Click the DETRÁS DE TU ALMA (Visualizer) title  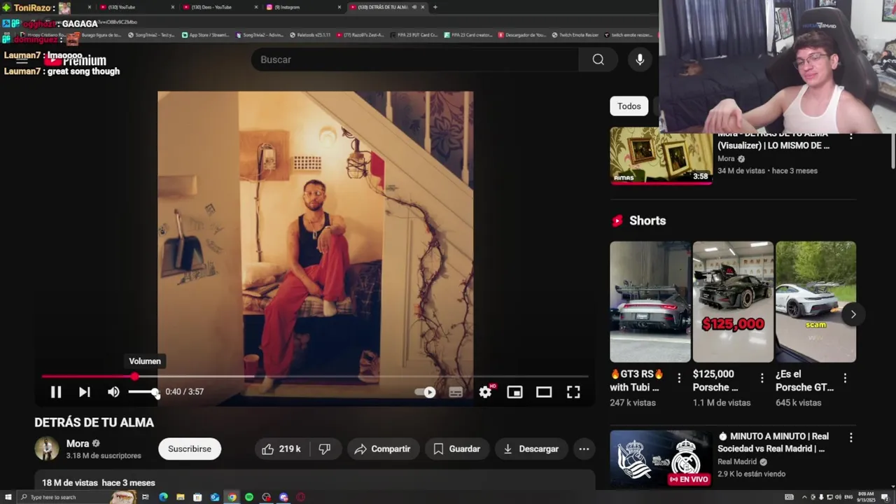pos(773,139)
